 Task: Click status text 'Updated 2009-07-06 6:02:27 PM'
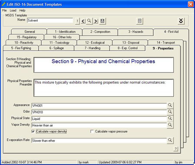pos(120,162)
